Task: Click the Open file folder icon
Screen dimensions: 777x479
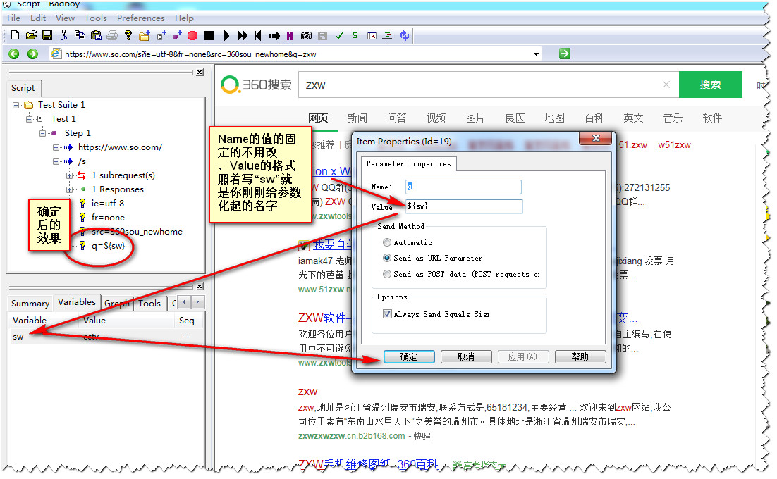Action: point(31,35)
